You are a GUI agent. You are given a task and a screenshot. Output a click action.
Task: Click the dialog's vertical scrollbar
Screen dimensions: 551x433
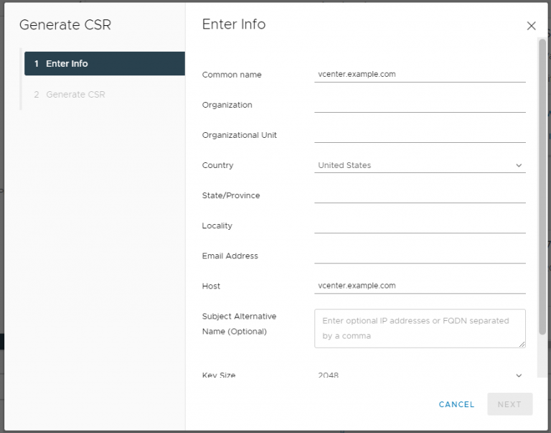(x=542, y=187)
